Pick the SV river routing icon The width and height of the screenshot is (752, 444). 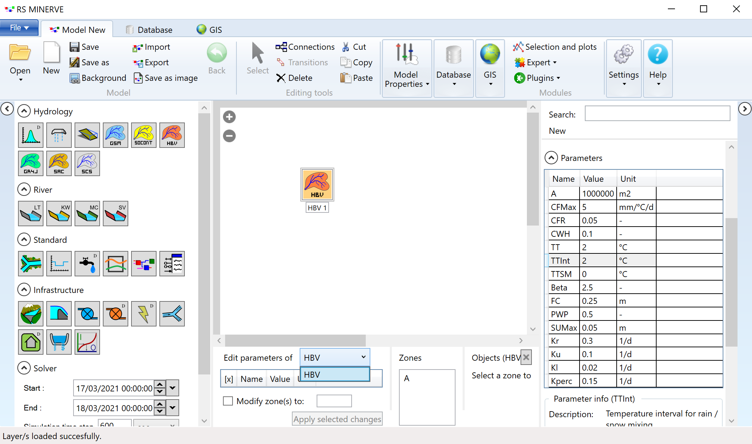click(116, 214)
